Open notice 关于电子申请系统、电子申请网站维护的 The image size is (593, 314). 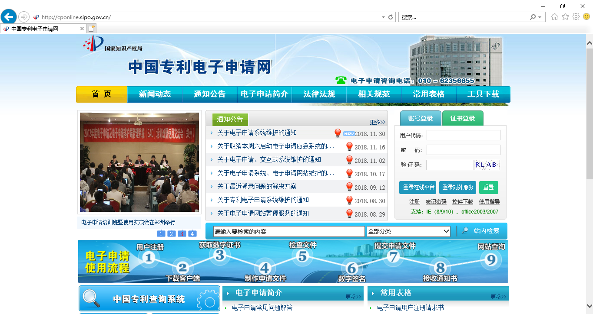point(276,173)
